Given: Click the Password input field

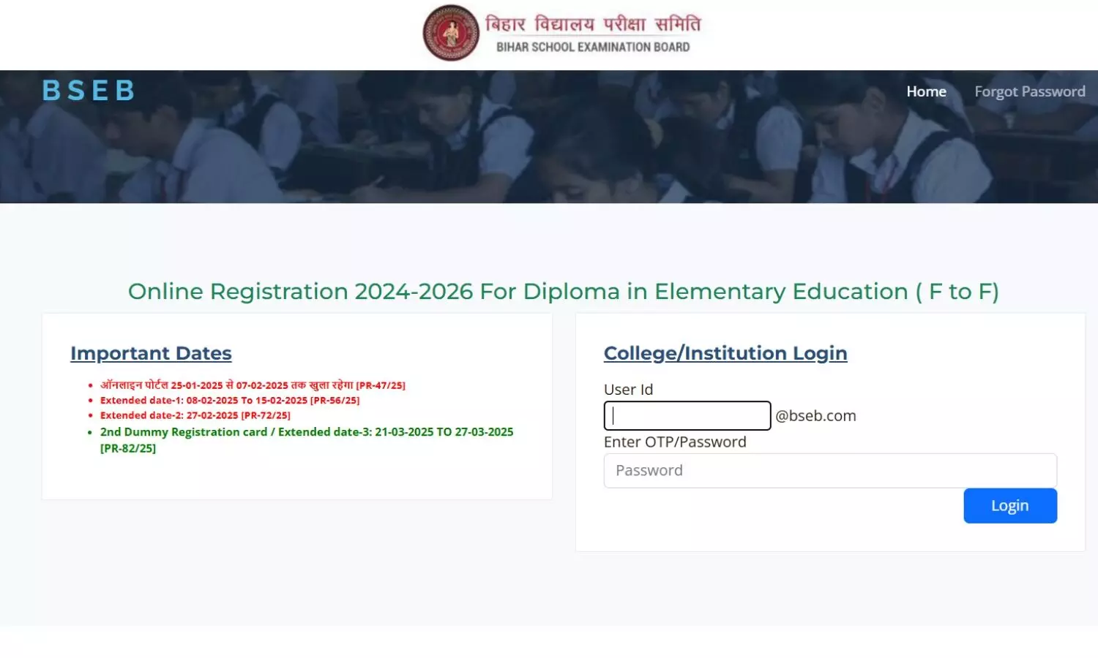Looking at the screenshot, I should 830,470.
